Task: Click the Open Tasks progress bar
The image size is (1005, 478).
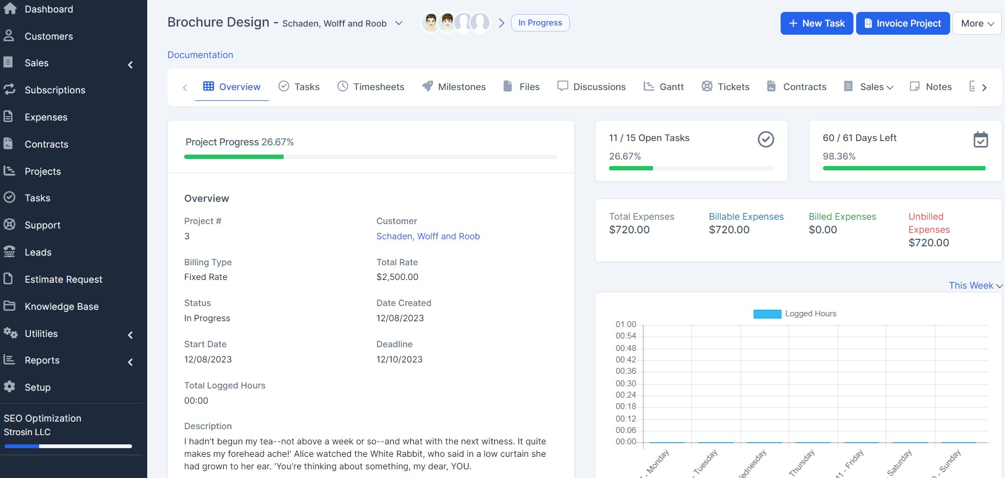Action: tap(692, 168)
